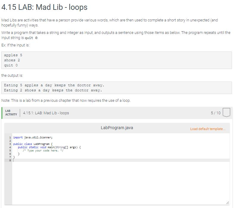Click the "4.15.1: LAB: Mad Lib - loops" activity title

point(46,113)
